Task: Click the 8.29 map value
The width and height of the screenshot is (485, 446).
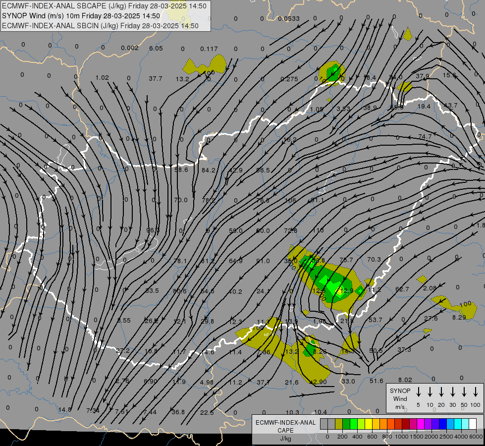Action: pos(459,318)
